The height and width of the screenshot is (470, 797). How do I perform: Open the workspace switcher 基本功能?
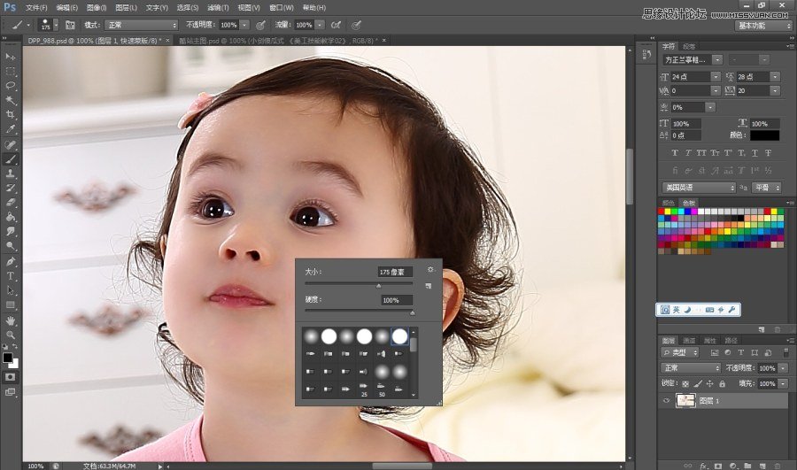763,26
